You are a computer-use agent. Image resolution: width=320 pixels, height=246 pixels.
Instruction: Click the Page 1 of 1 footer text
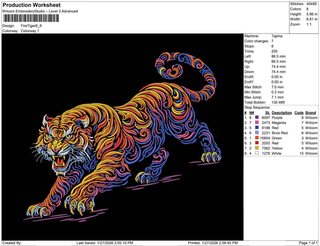click(308, 243)
